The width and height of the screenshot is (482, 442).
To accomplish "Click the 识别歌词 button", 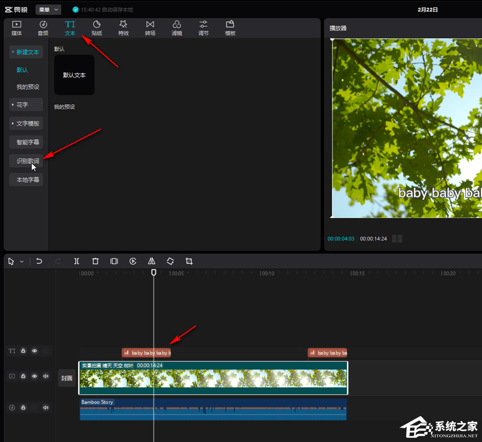I will tap(27, 161).
